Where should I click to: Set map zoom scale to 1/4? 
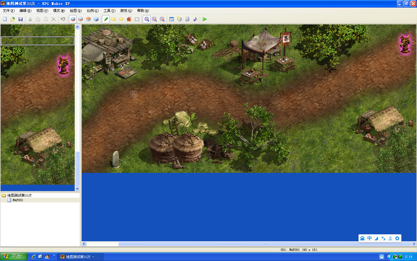(162, 19)
